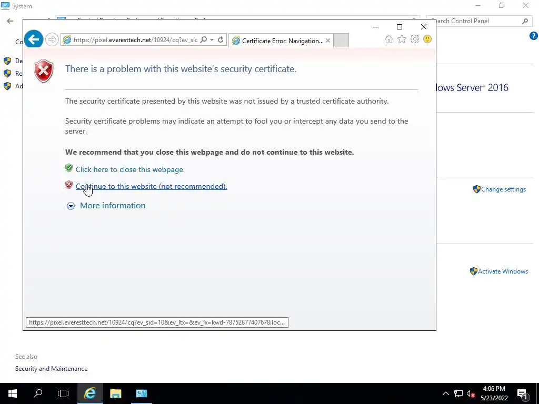Click the Control Panel search magnifier icon
The width and height of the screenshot is (539, 404).
click(x=525, y=21)
